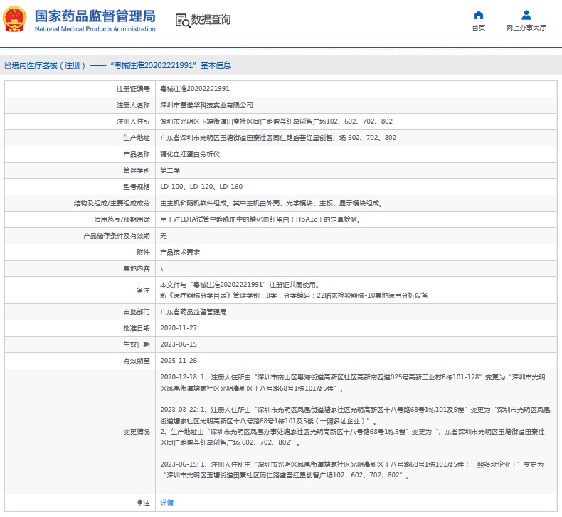Screen dimensions: 562x517
Task: Select effective date 2023-06-15
Action: point(179,344)
